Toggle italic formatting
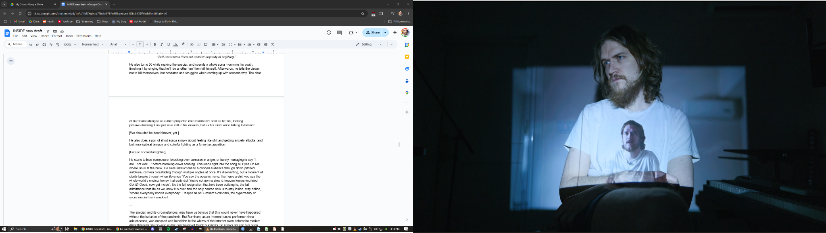The height and width of the screenshot is (233, 826). (162, 44)
